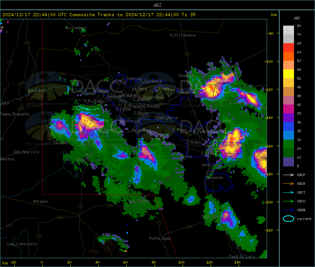Click the 'Cda_Amarilla' map label
The height and width of the screenshot is (267, 315).
(x=26, y=152)
